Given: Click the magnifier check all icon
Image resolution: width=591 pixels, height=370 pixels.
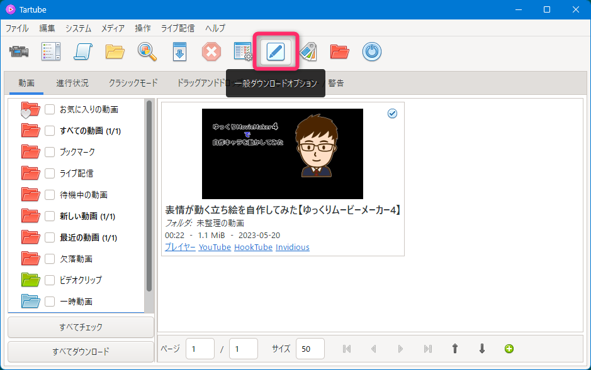Looking at the screenshot, I should (147, 52).
